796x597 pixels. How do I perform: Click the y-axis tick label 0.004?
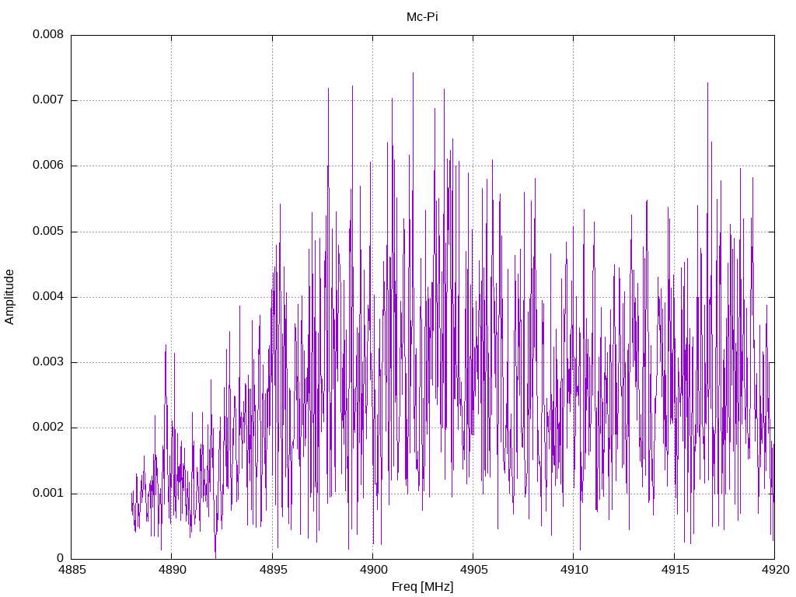coord(48,296)
